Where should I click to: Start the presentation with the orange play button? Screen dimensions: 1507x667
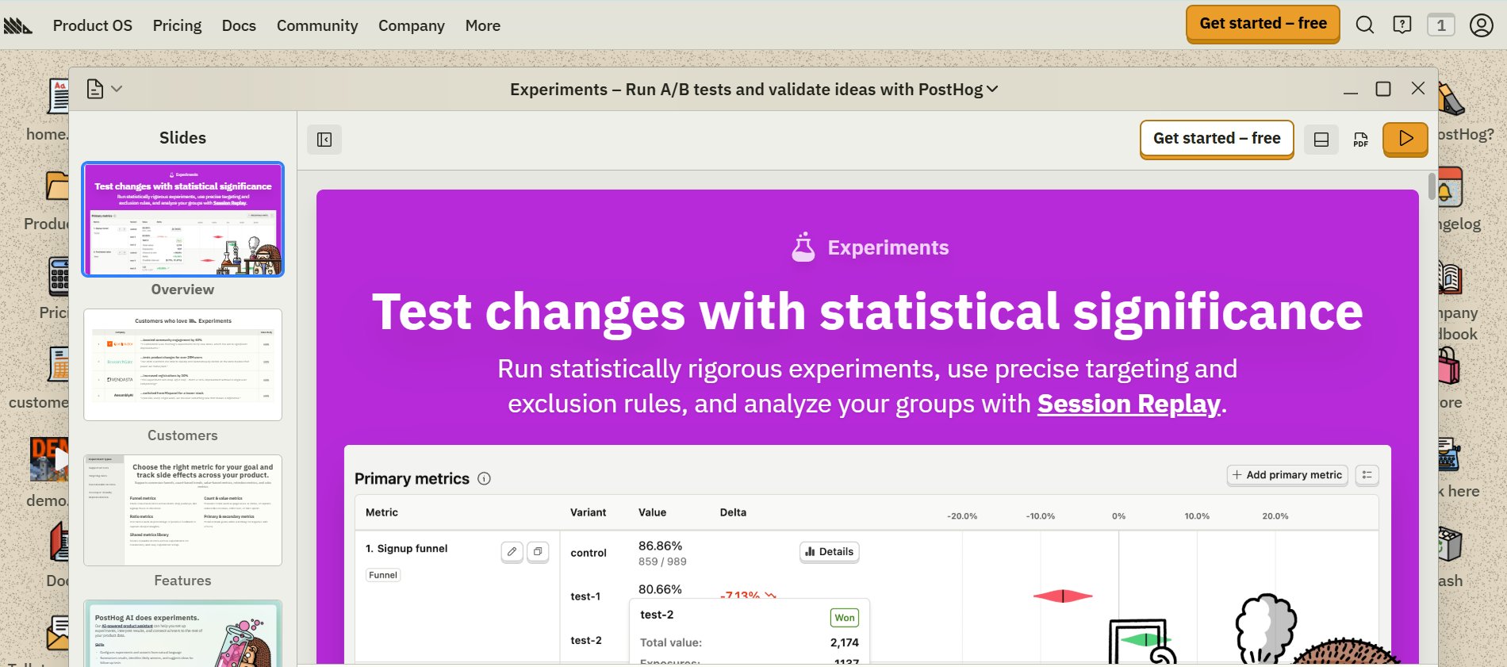[1405, 139]
